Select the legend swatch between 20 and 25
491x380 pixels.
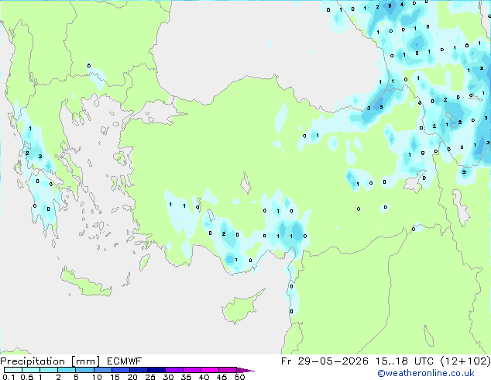[x=138, y=370]
